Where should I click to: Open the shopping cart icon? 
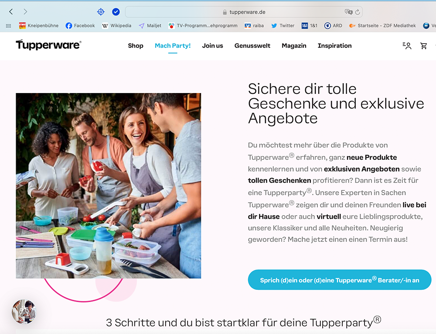click(423, 46)
